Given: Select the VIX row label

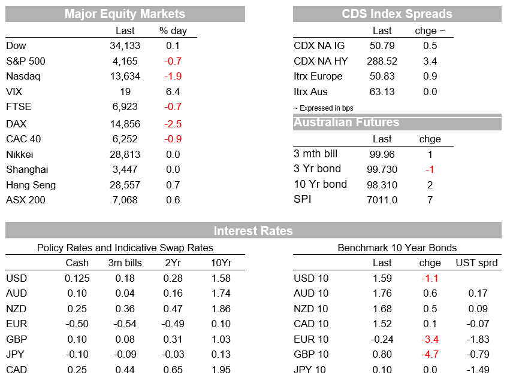Looking at the screenshot, I should [x=14, y=92].
